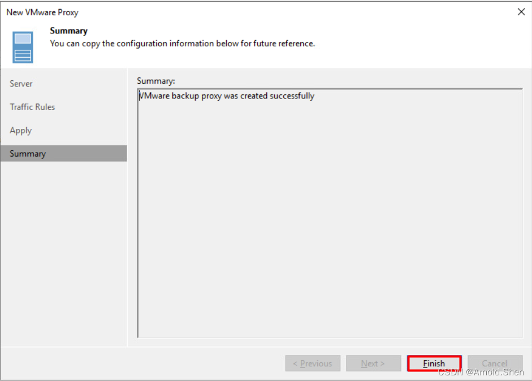Select the Summary wizard step
The width and height of the screenshot is (532, 381).
pos(64,153)
